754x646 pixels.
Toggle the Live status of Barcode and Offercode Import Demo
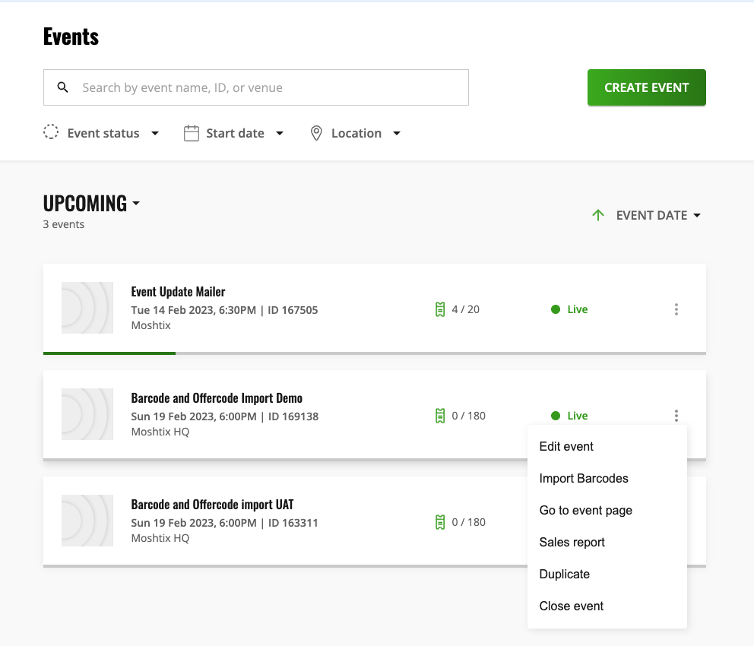click(x=569, y=416)
